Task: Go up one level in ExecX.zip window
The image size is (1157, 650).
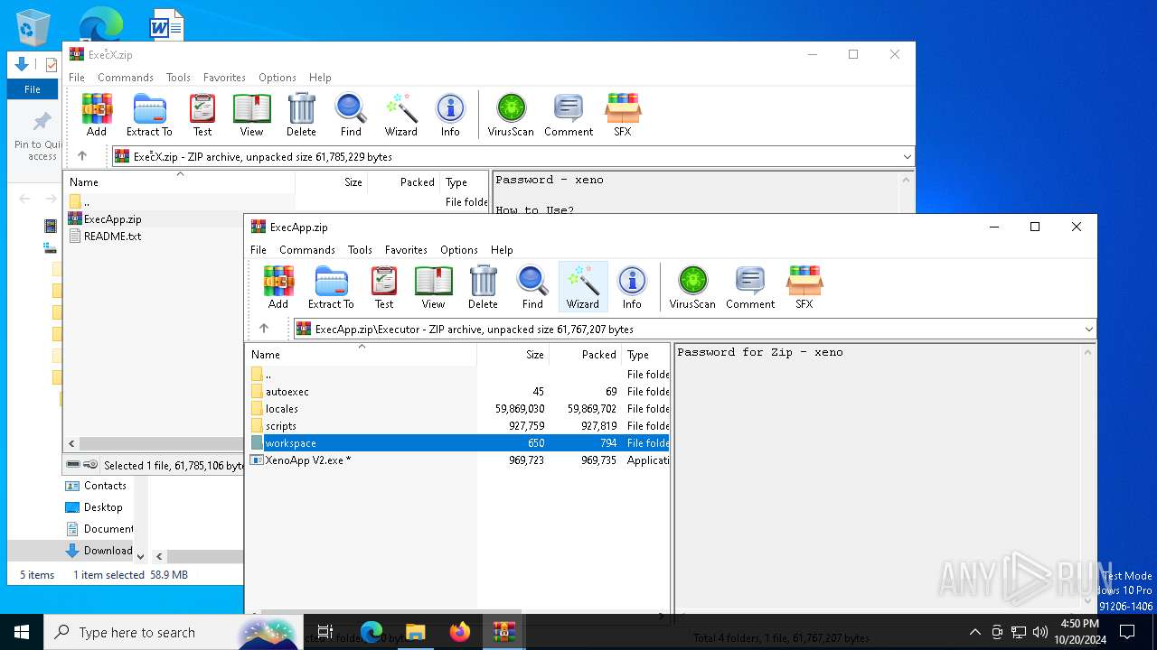Action: click(x=82, y=156)
